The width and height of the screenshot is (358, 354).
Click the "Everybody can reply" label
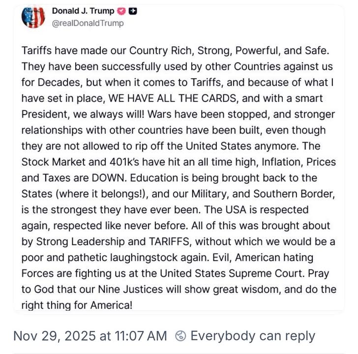coord(252,336)
